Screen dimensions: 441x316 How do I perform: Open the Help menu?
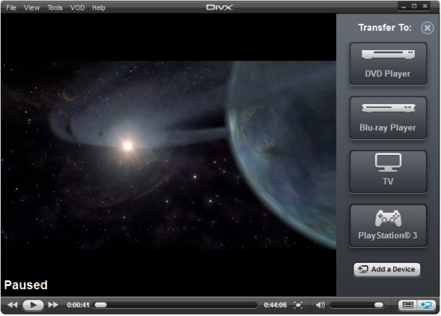tap(99, 8)
